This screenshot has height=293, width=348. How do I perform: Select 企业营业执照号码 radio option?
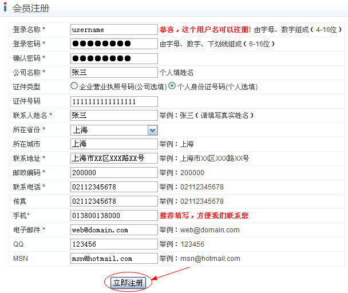coord(74,86)
